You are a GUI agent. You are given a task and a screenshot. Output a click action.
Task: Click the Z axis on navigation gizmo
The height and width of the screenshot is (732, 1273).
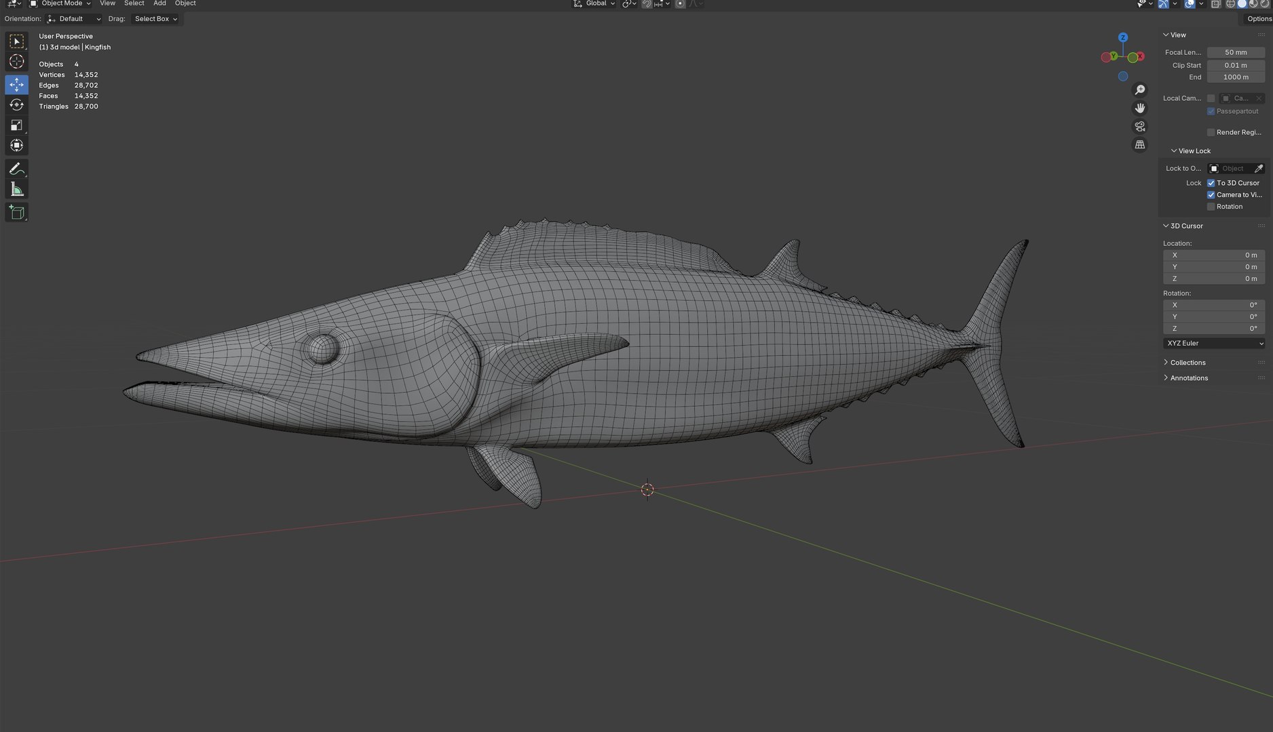point(1123,37)
